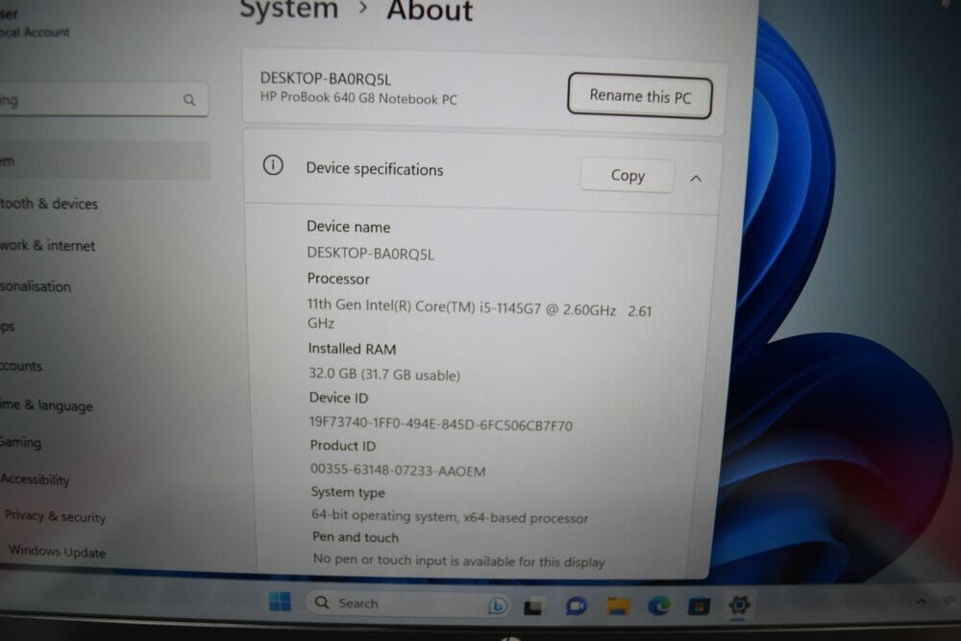
Task: Open Task View from the taskbar
Action: tap(533, 606)
